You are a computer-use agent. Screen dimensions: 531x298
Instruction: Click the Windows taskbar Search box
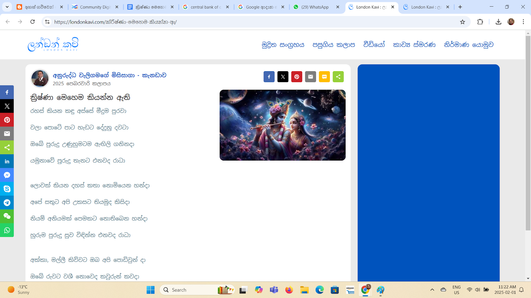197,290
